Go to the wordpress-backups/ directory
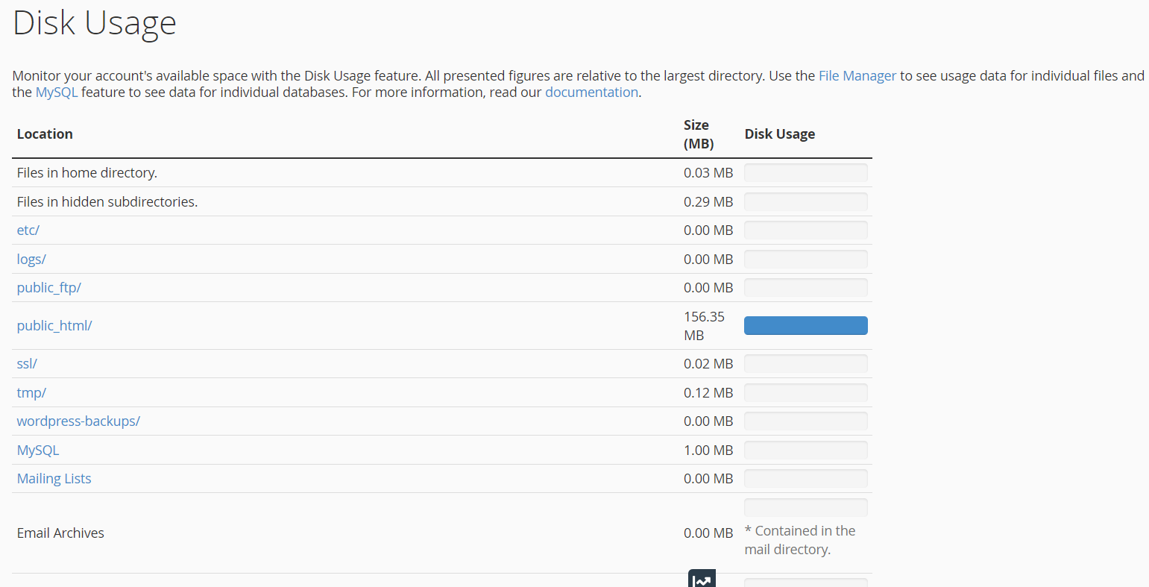Image resolution: width=1149 pixels, height=587 pixels. [78, 421]
